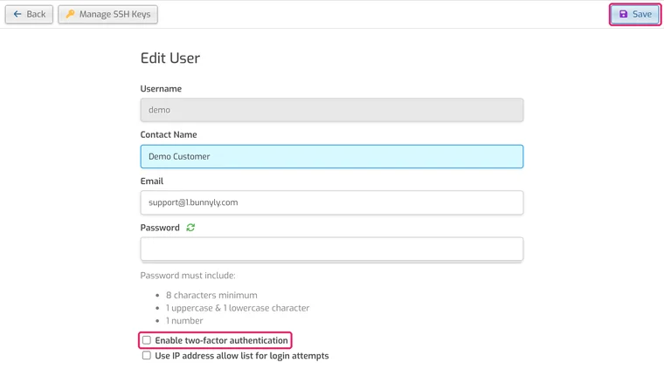Click the "Password must include:" text
This screenshot has width=664, height=376.
[188, 276]
